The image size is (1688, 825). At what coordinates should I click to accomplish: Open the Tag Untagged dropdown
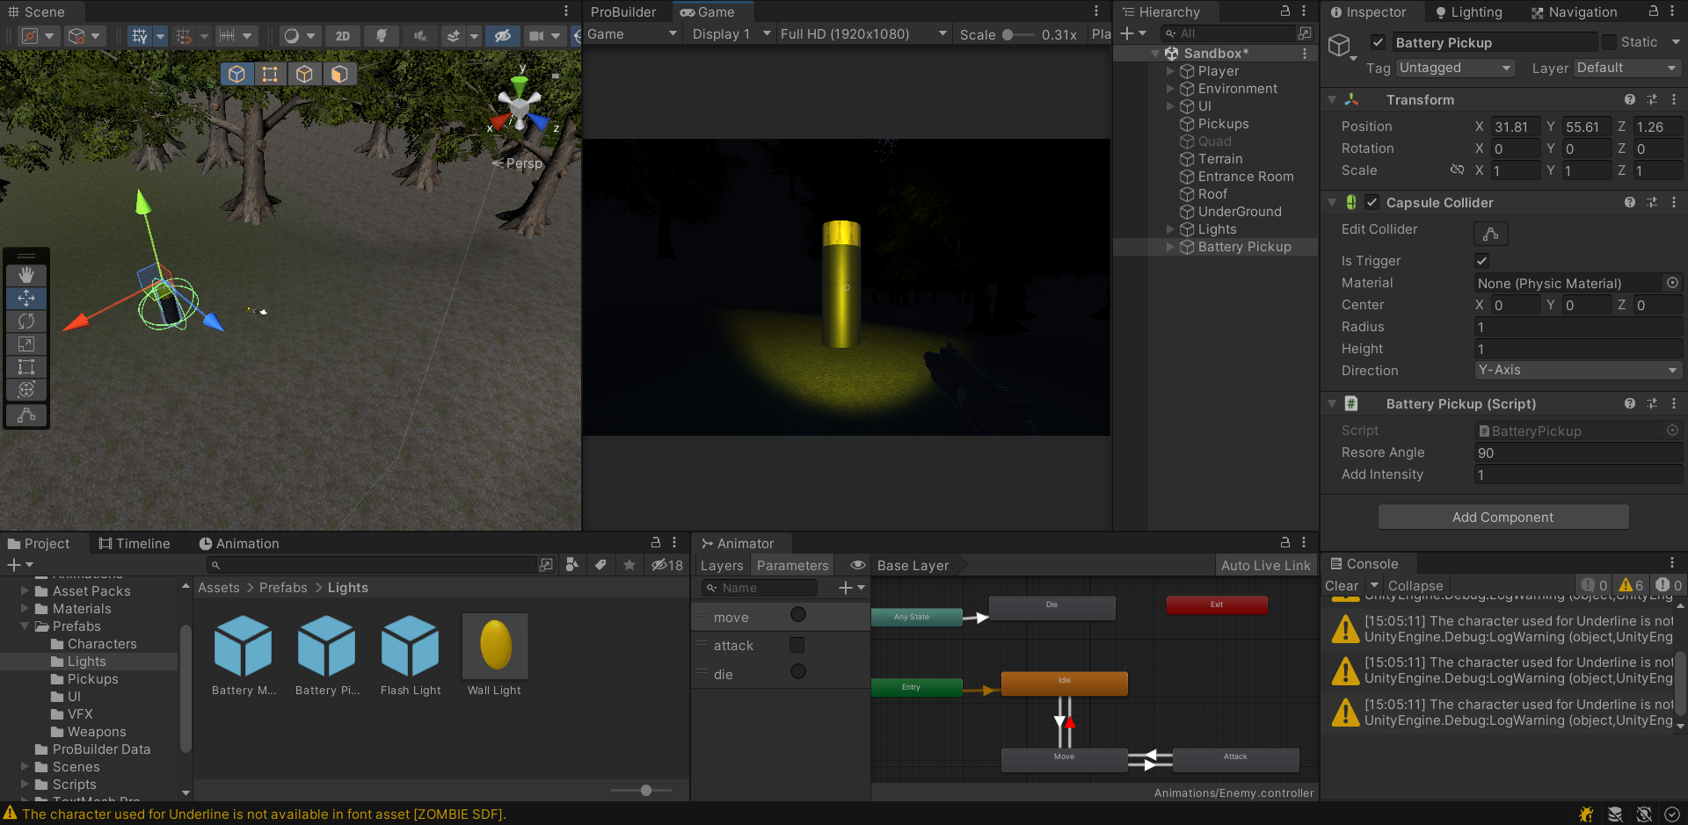[x=1455, y=68]
